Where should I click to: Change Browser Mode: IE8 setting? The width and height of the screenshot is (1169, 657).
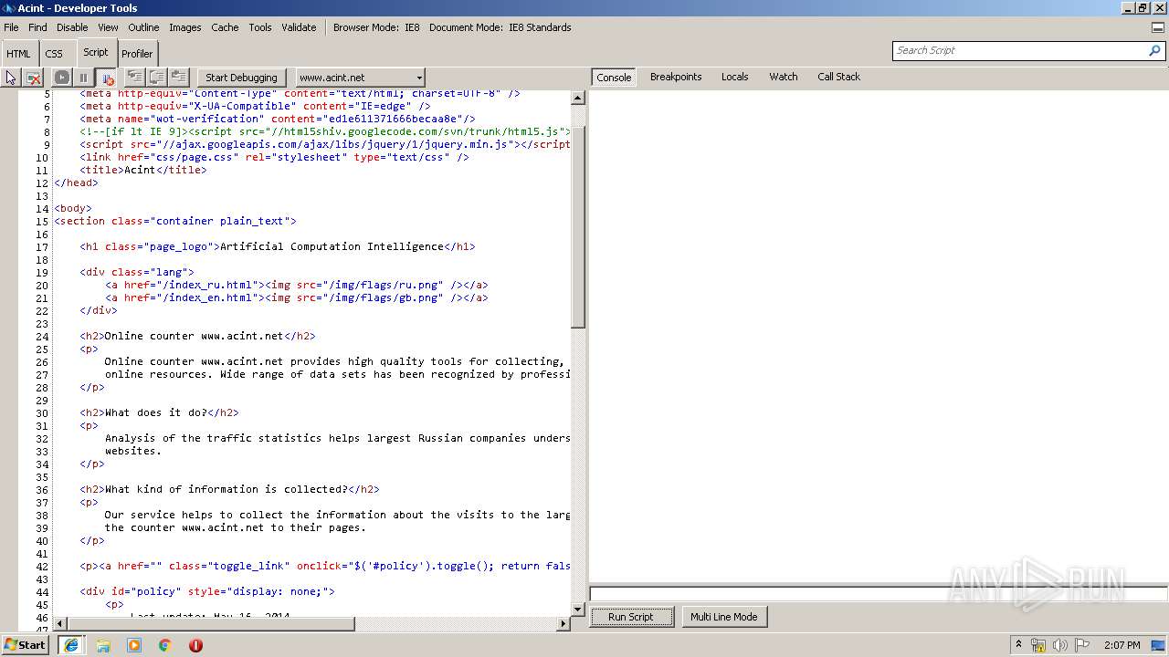(x=376, y=27)
